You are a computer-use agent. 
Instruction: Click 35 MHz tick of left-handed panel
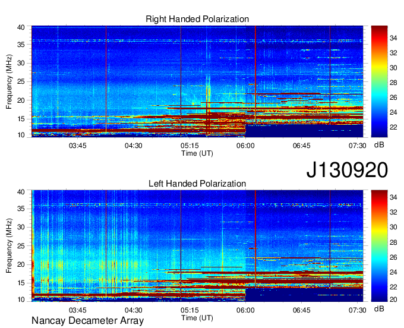point(21,209)
